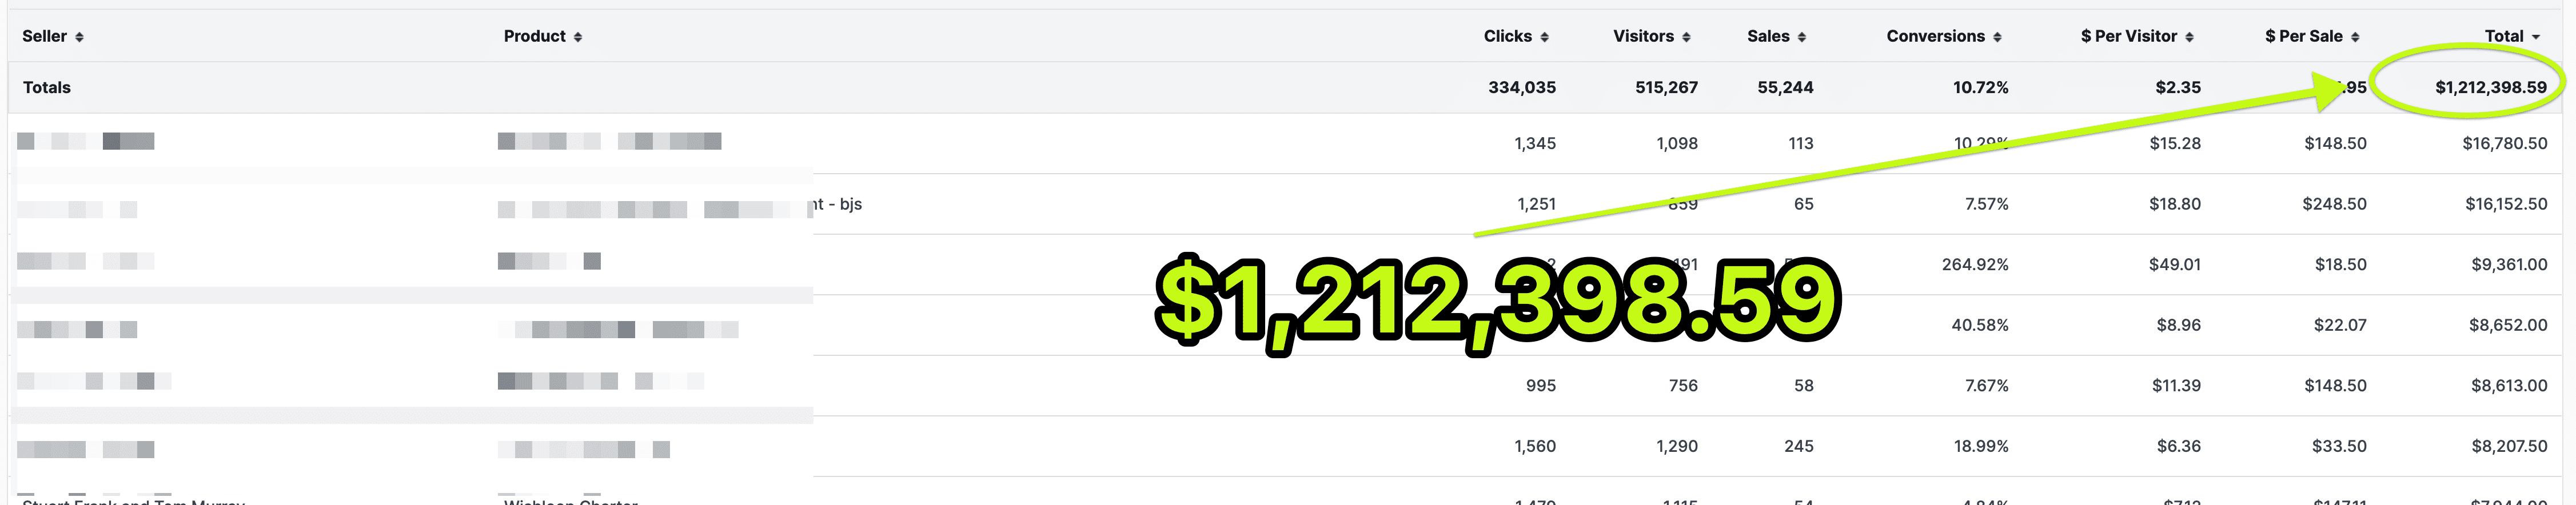Click the 18.99% conversions value
Image resolution: width=2576 pixels, height=505 pixels.
1980,446
